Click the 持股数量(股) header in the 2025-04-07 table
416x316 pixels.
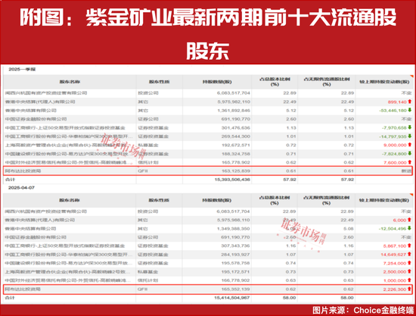click(217, 200)
